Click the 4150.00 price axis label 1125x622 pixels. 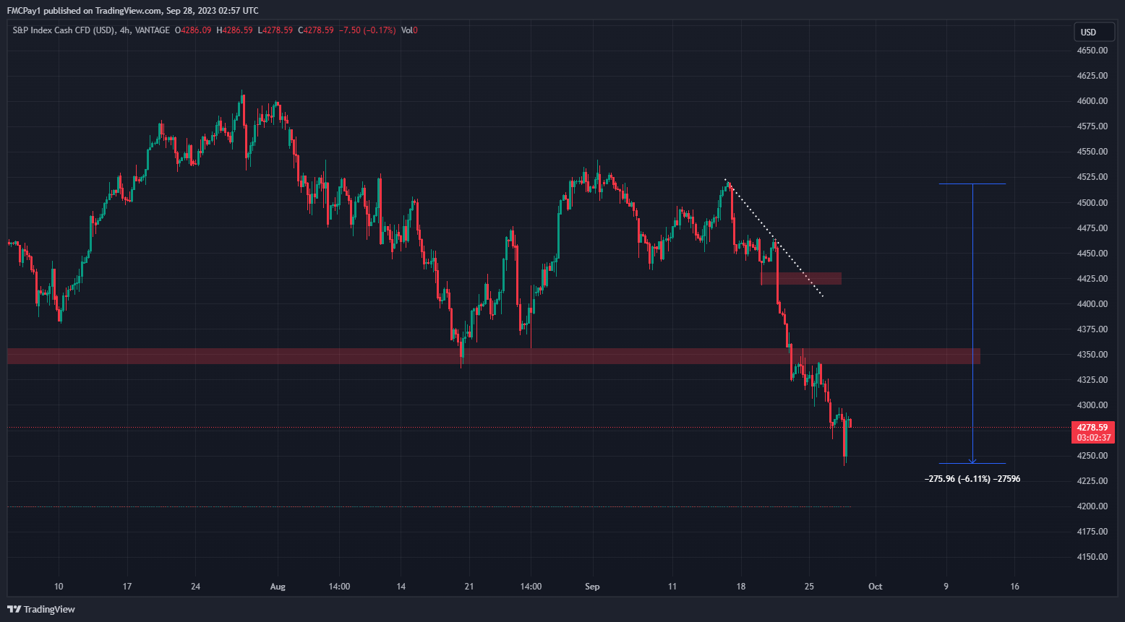click(1092, 557)
